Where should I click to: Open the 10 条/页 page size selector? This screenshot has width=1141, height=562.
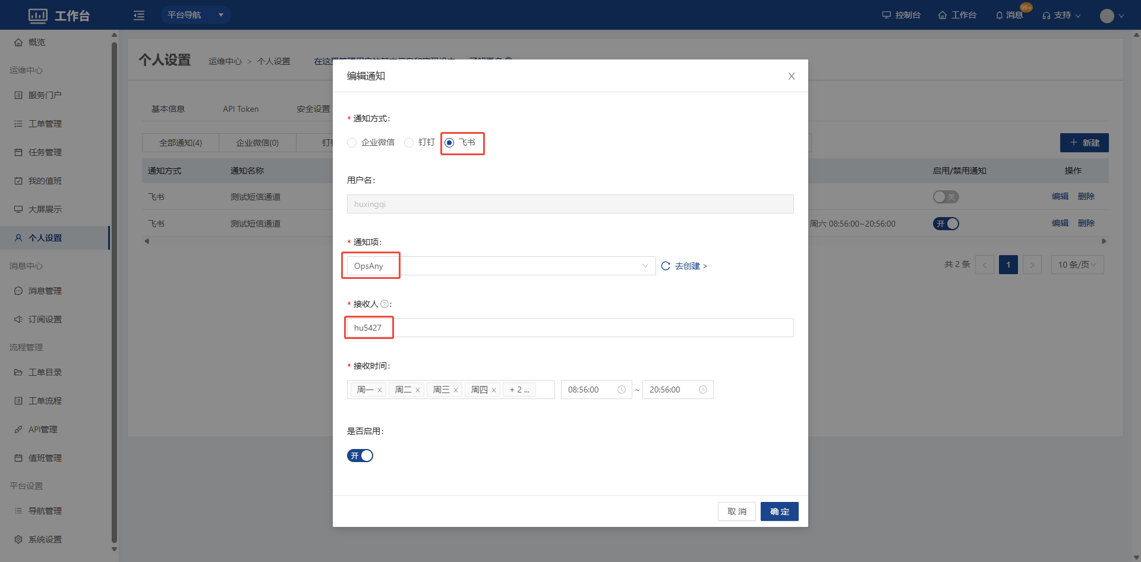tap(1077, 265)
